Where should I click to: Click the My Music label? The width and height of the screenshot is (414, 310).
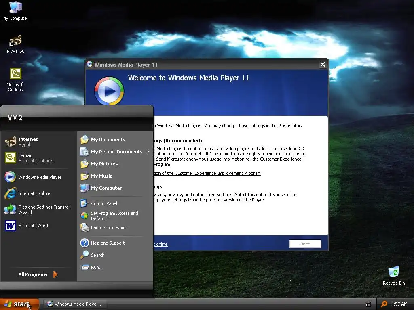tap(101, 176)
